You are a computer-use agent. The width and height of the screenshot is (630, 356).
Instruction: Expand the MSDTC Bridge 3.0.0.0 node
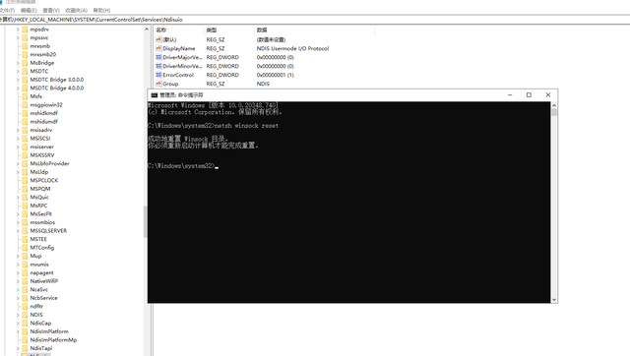pos(18,80)
